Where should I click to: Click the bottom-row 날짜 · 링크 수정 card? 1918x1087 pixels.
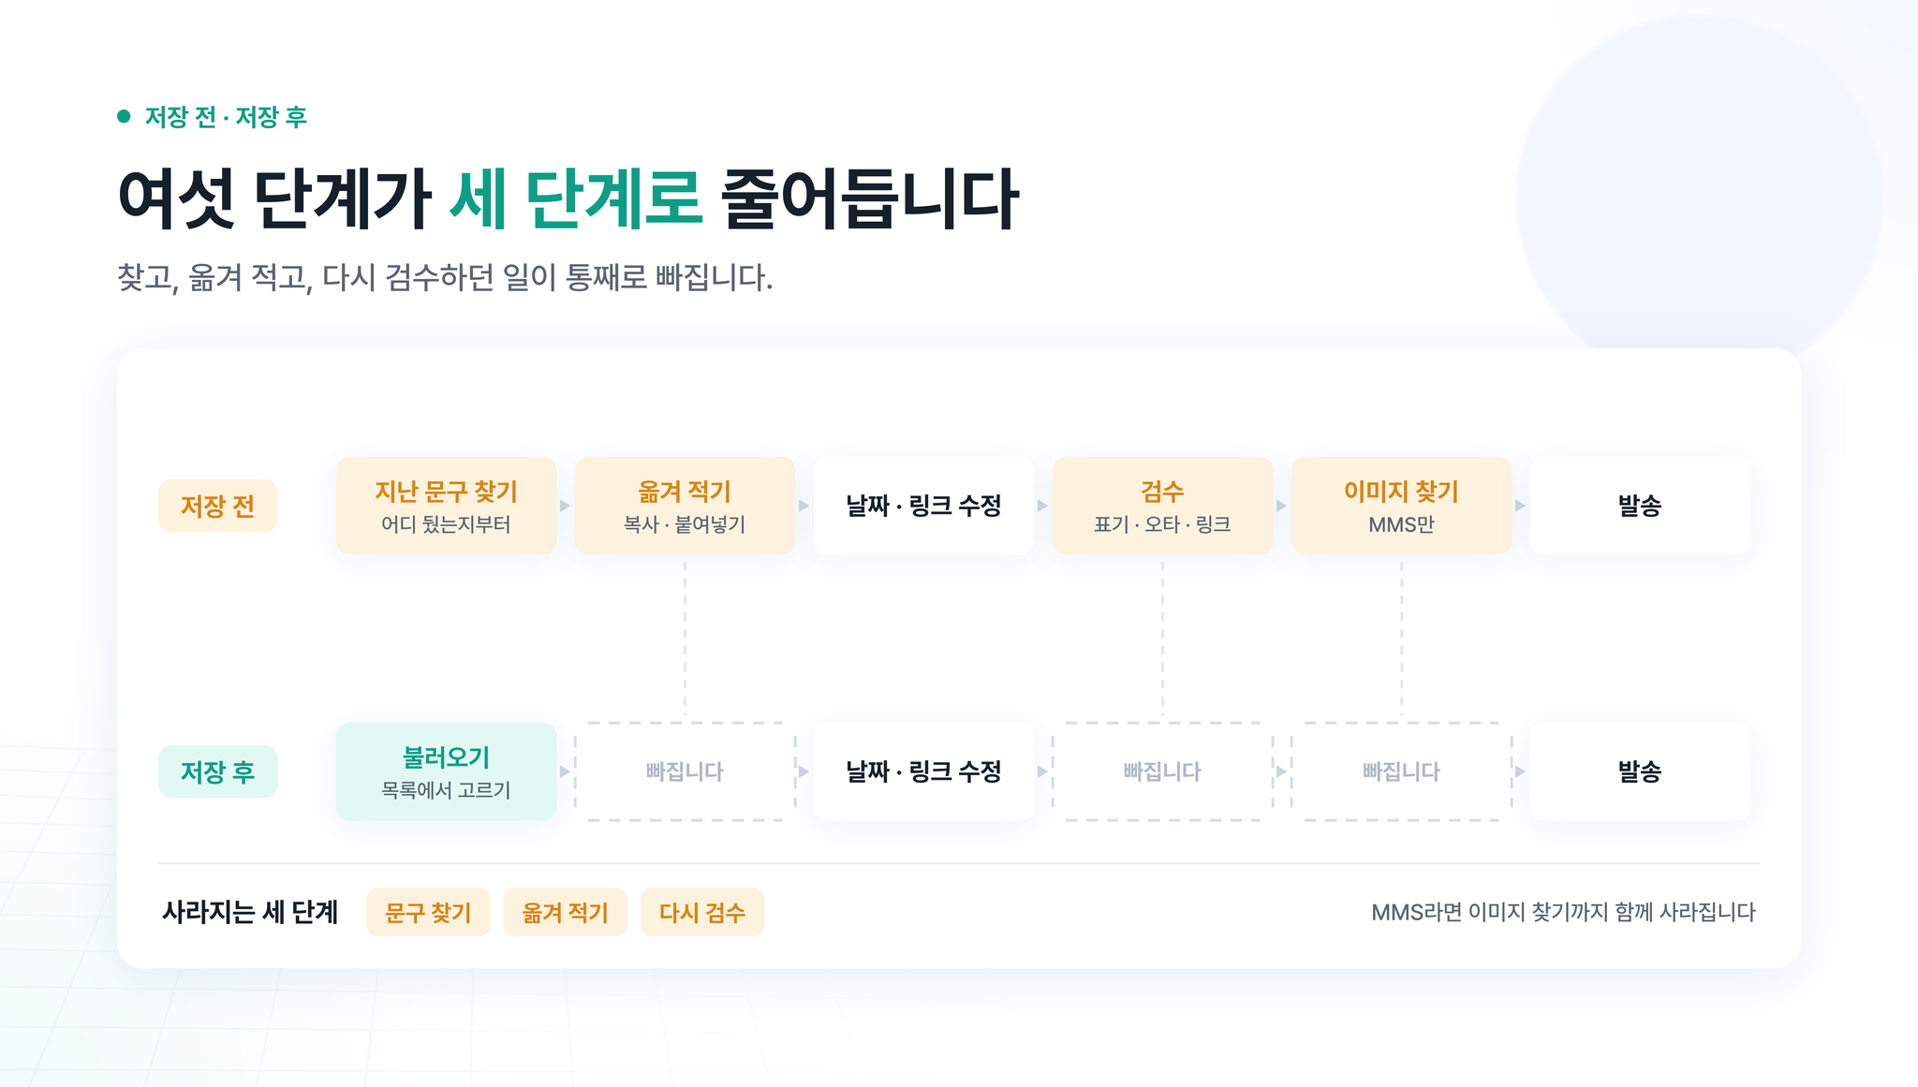coord(923,771)
